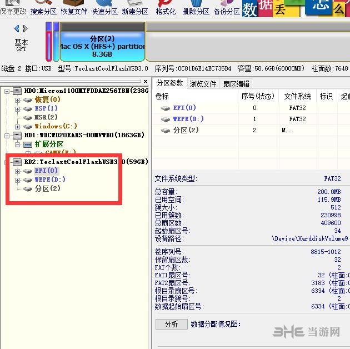Click 分区(2) row in partition table
The height and width of the screenshot is (349, 350).
[x=251, y=130]
